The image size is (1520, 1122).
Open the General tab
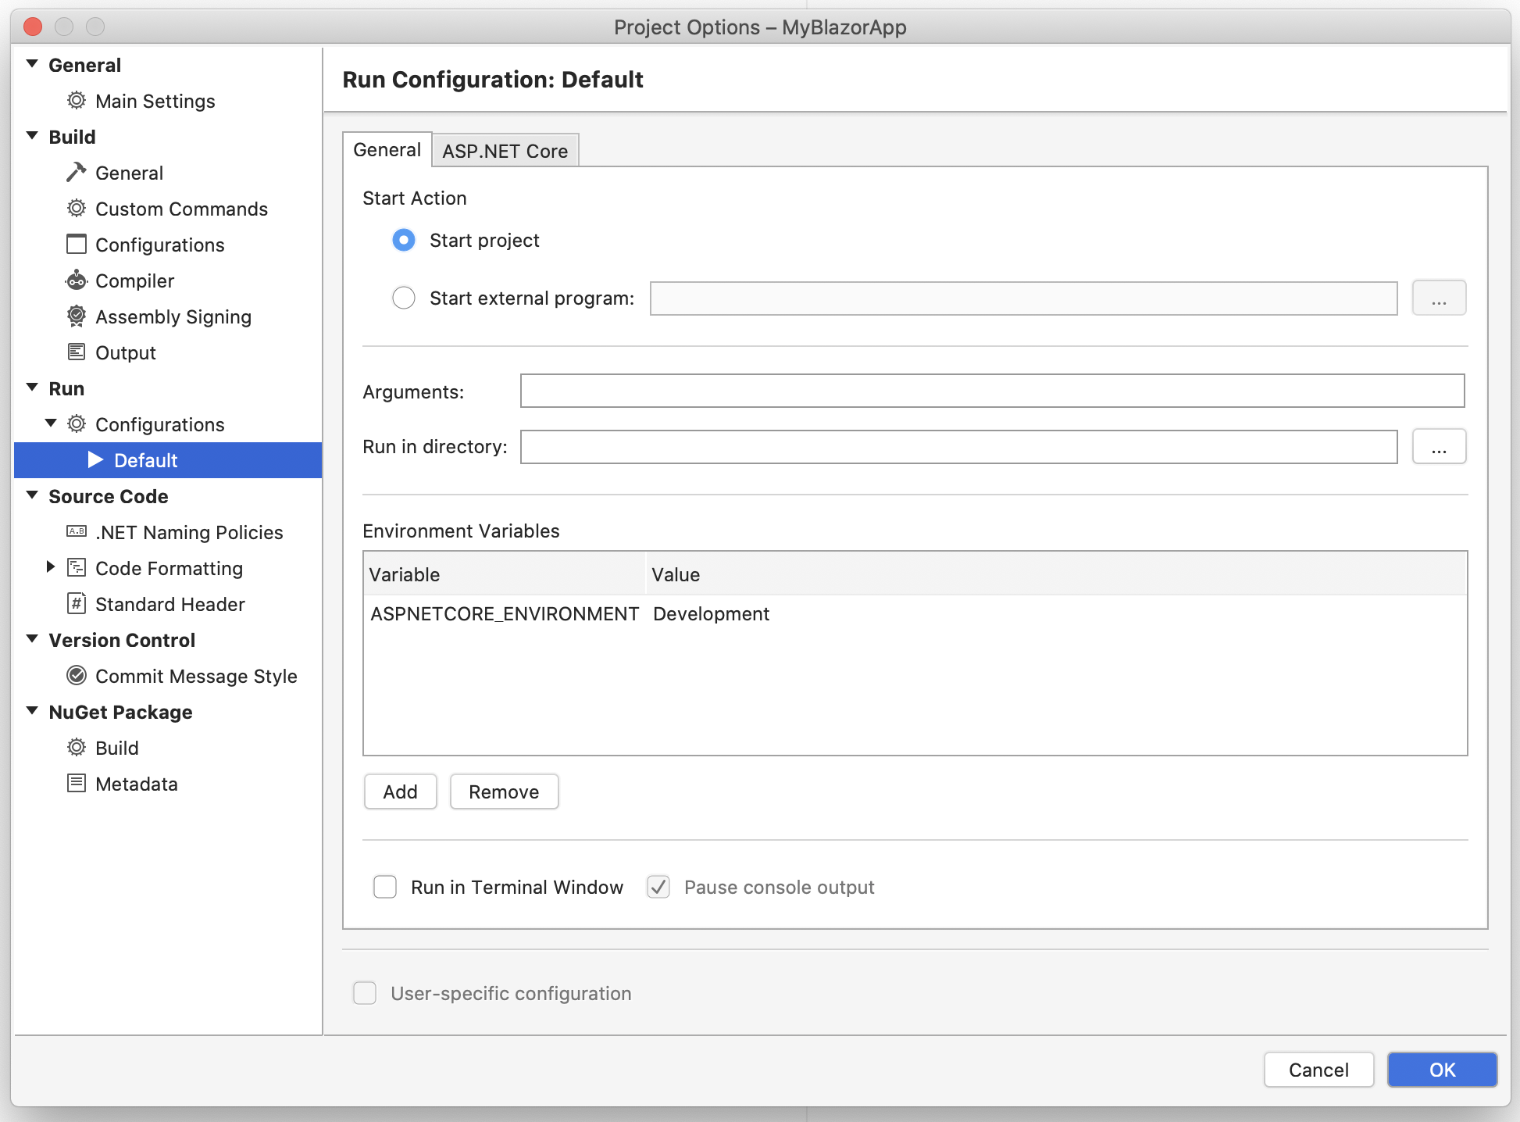pos(387,148)
